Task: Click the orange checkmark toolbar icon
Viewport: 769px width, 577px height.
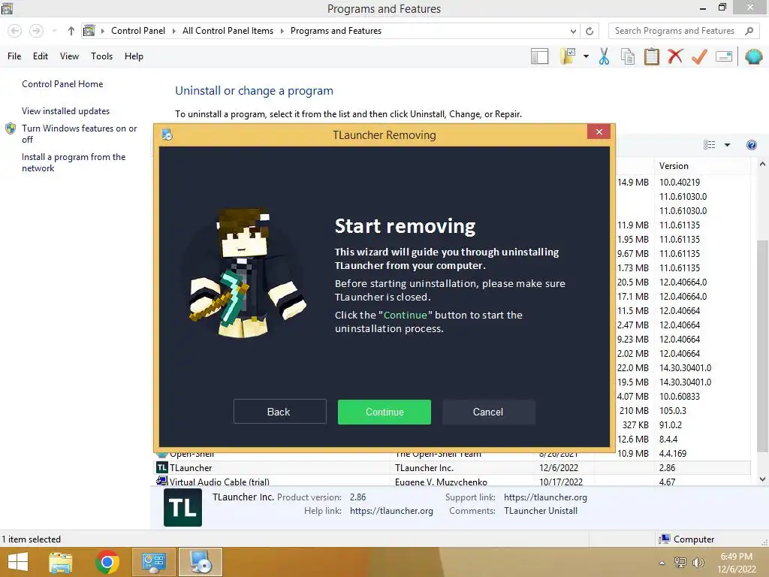Action: coord(699,56)
